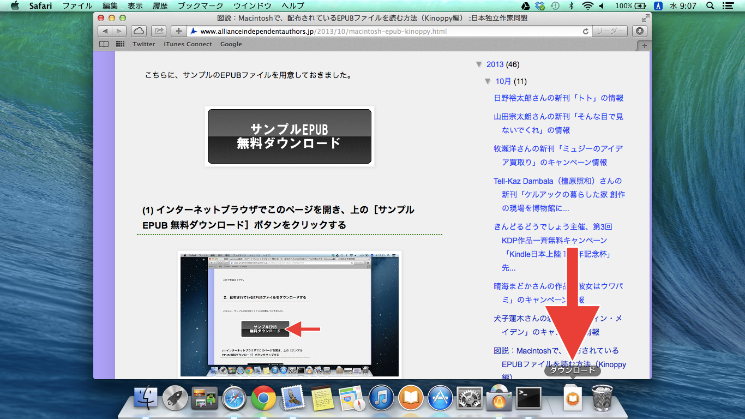Open the Wi-Fi status menu
745x419 pixels.
tap(587, 6)
